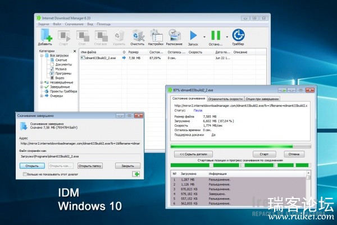This screenshot has width=337, height=225.
Task: Click Скрыть детали button
Action: click(193, 154)
